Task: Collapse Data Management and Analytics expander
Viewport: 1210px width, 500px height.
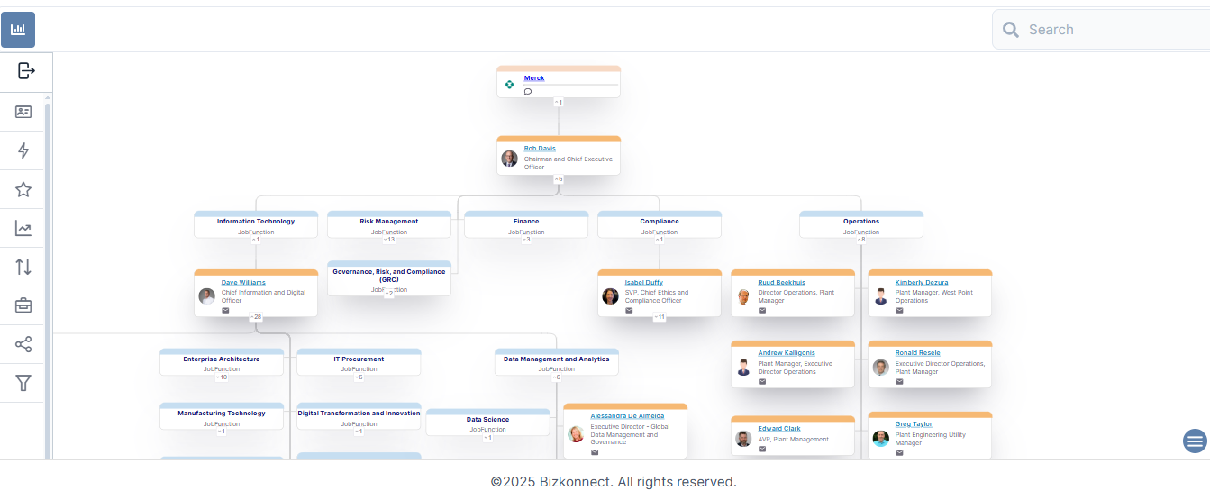Action: [557, 377]
